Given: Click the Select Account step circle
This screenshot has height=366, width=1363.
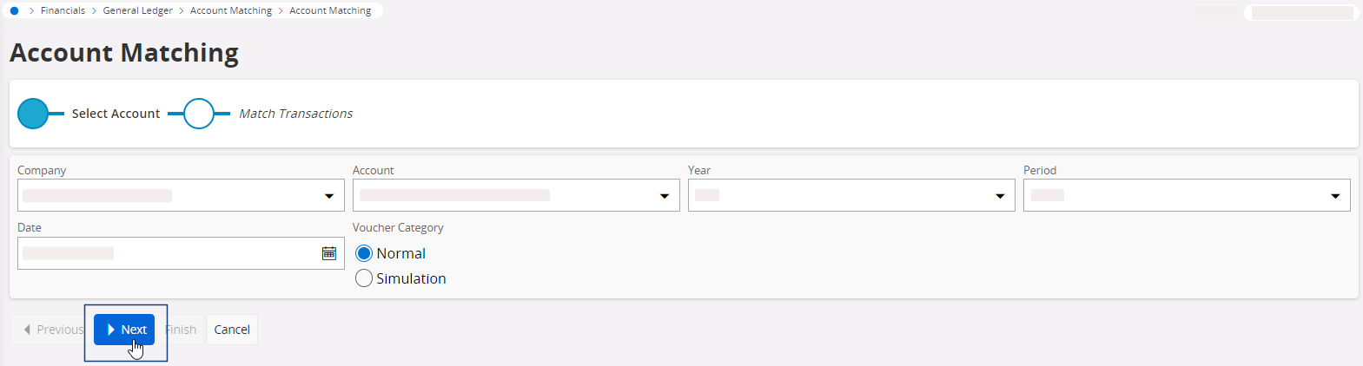Looking at the screenshot, I should 33,114.
